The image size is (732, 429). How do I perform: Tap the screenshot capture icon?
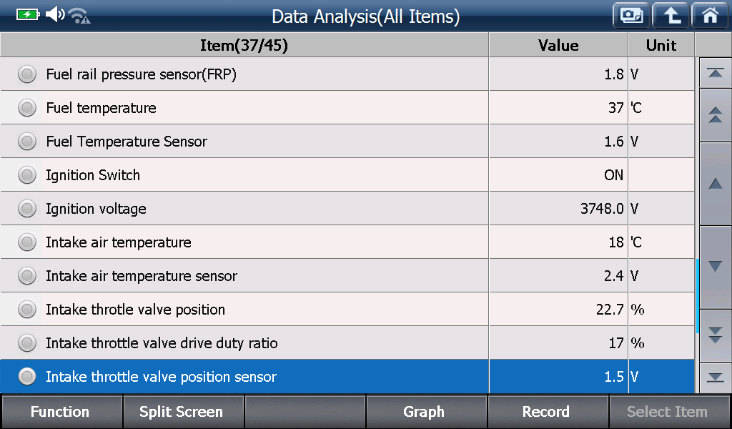tap(631, 16)
